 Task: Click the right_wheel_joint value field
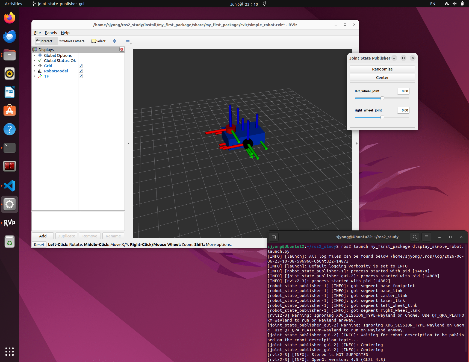pyautogui.click(x=403, y=110)
